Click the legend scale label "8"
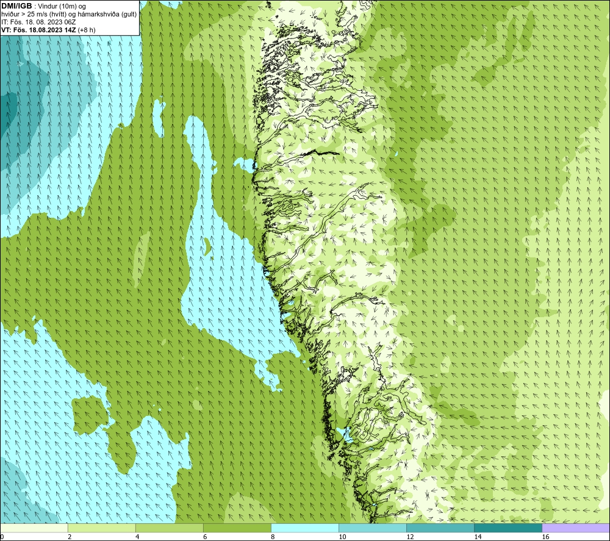 tap(273, 537)
